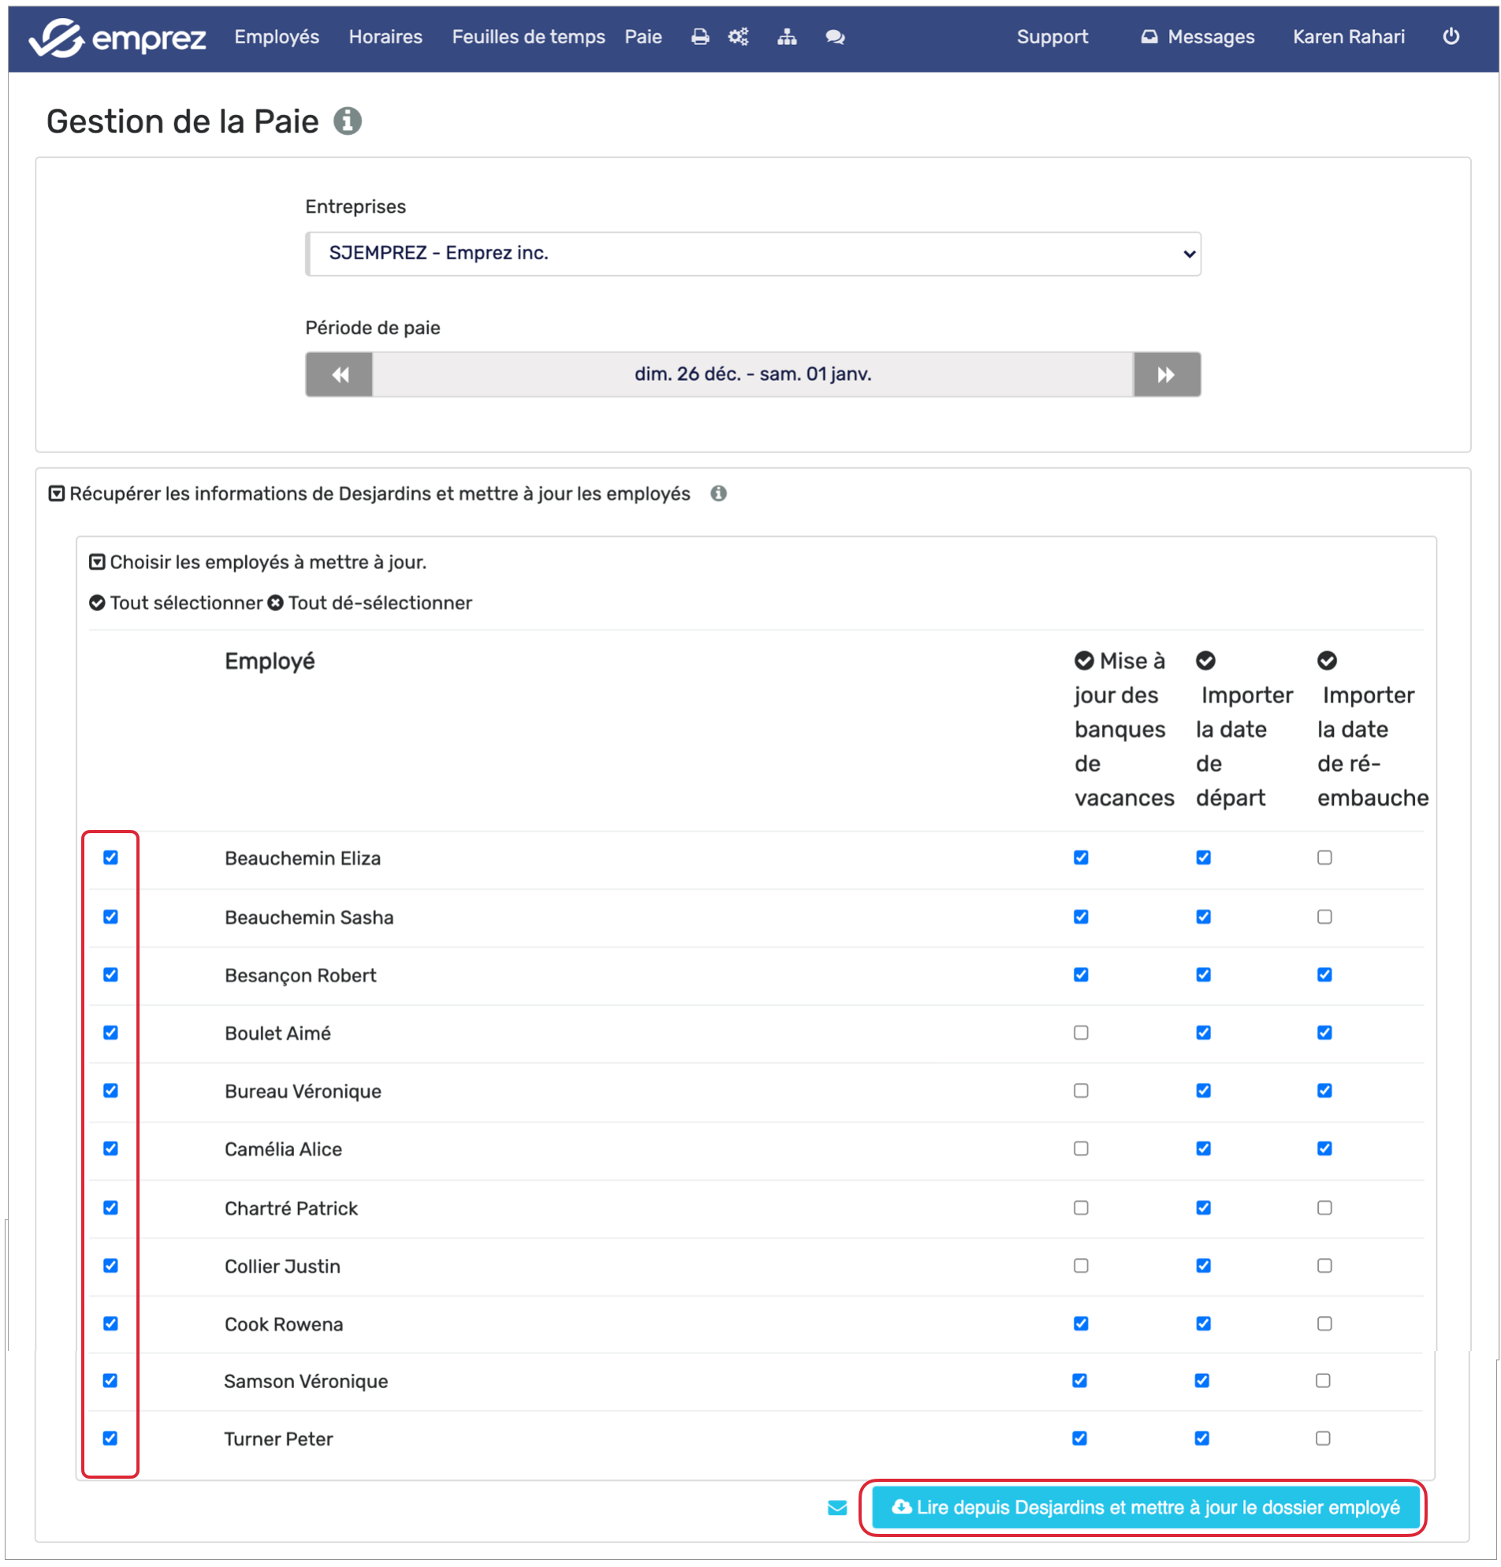The image size is (1501, 1567).
Task: Open the Entreprises dropdown
Action: click(x=753, y=254)
